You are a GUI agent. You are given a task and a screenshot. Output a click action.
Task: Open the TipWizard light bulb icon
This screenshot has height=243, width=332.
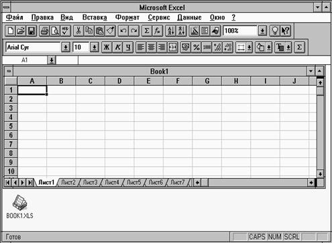tap(275, 31)
